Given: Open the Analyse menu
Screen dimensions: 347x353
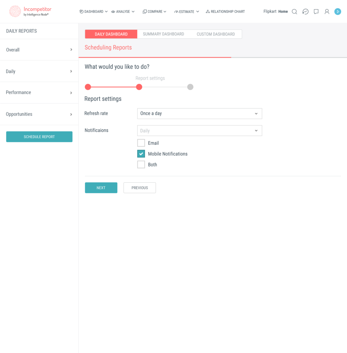Looking at the screenshot, I should tap(123, 11).
